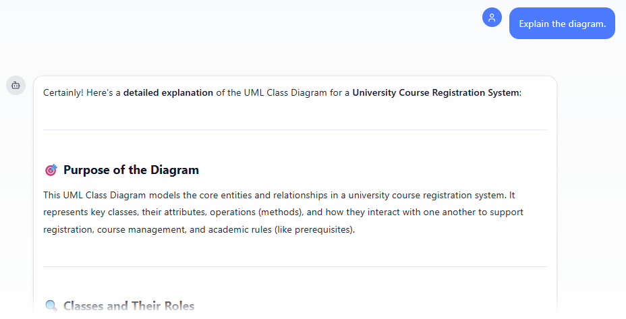Click the line starting "registration, course management"
Viewport: 626px width, 319px height.
[198, 229]
